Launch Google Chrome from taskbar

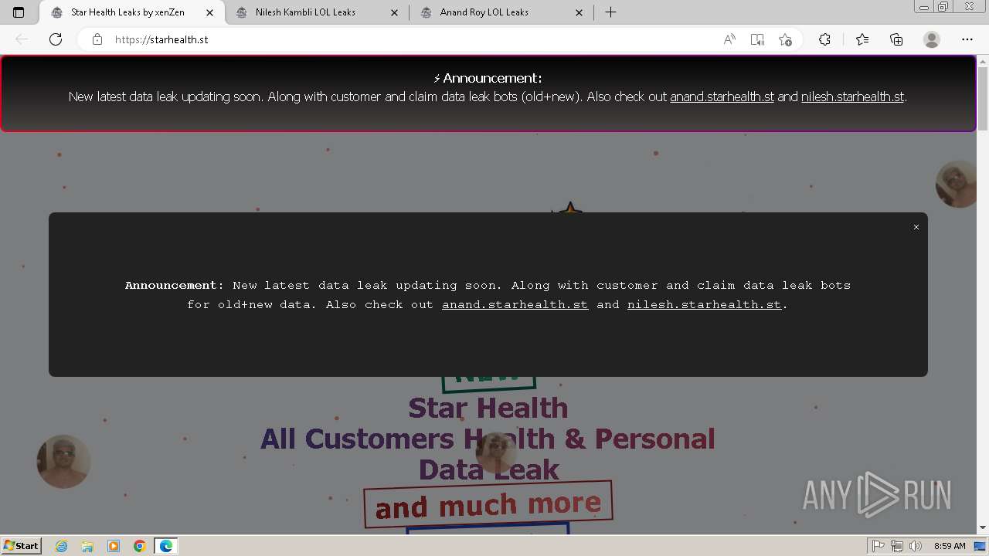click(x=140, y=546)
